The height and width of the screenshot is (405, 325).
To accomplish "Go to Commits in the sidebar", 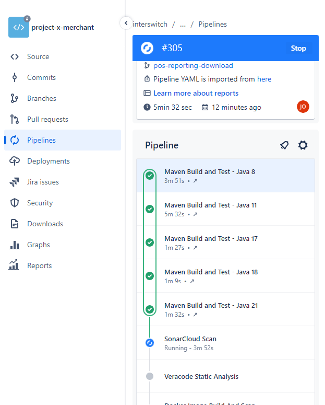I will point(41,77).
